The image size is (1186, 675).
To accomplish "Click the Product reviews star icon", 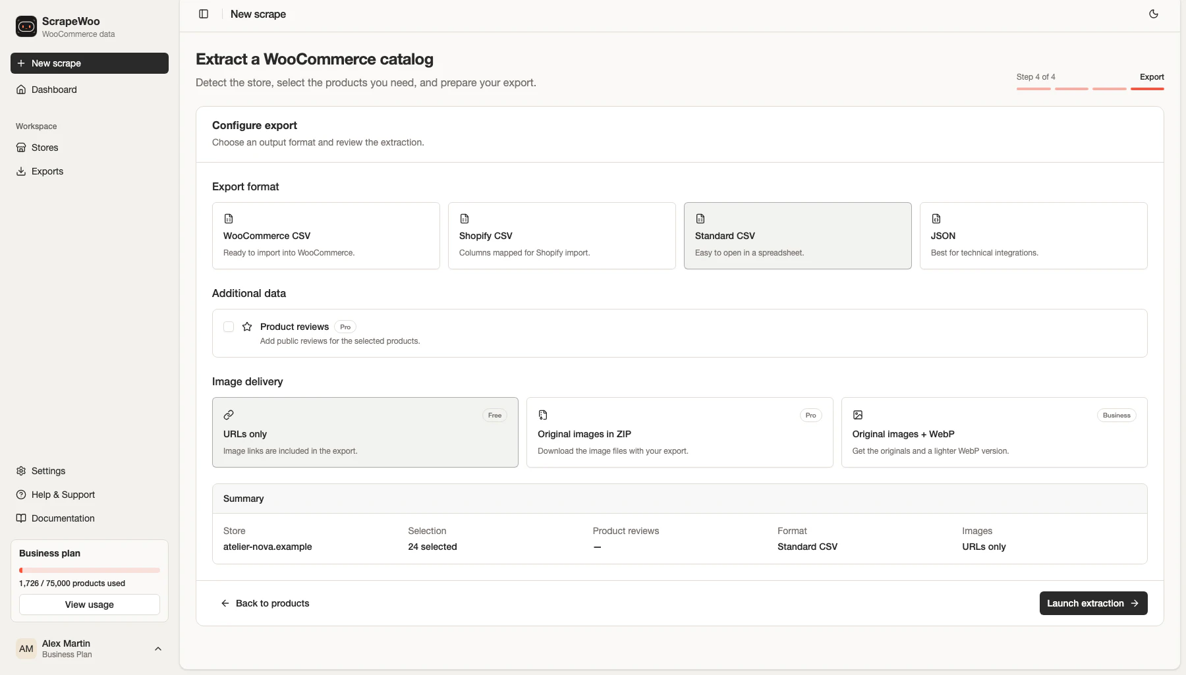I will 247,327.
